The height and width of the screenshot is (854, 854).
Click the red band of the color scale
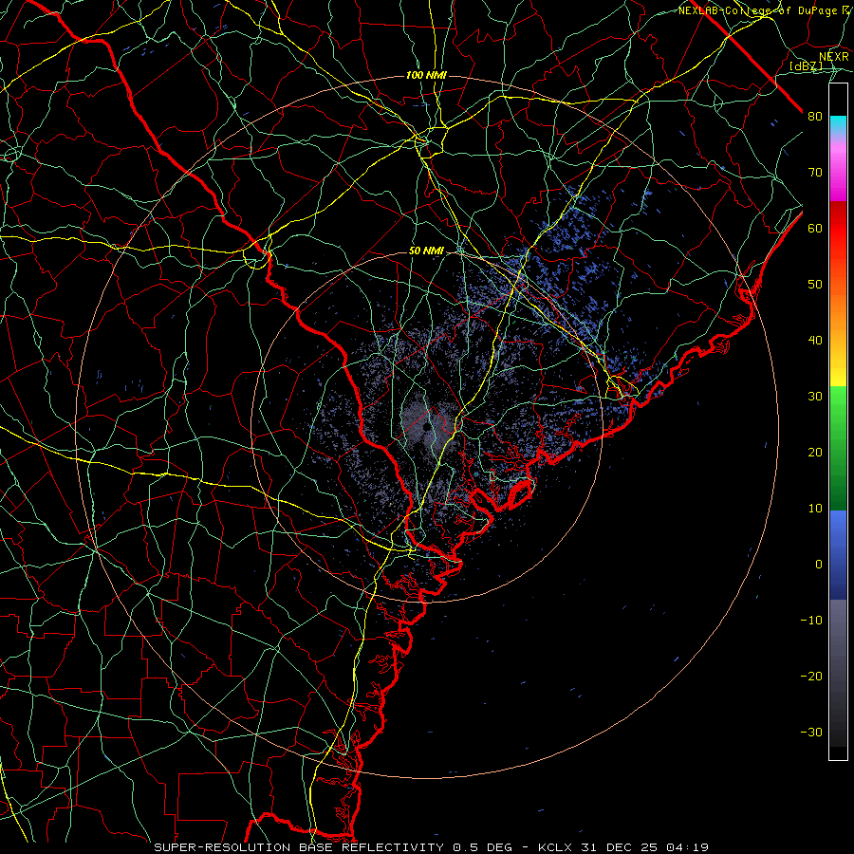[838, 229]
